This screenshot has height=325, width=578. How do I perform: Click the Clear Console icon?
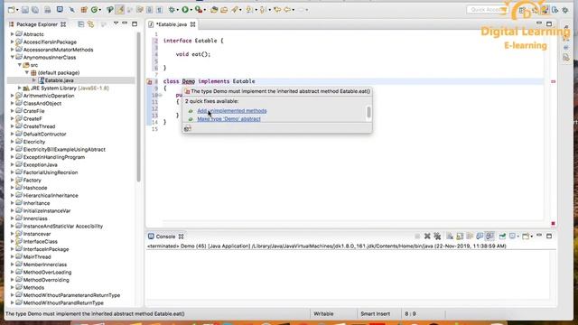pos(450,237)
